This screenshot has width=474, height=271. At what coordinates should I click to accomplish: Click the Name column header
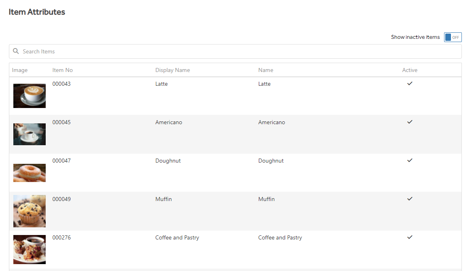(x=266, y=70)
